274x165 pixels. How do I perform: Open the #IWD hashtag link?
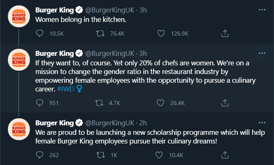66,89
